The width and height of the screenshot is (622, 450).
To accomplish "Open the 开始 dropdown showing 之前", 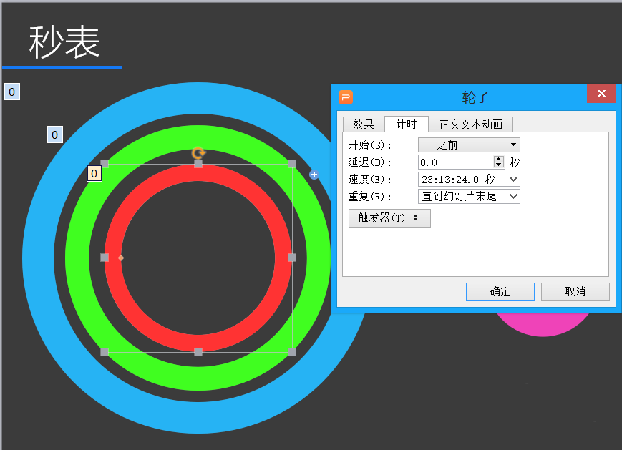I will [x=469, y=145].
